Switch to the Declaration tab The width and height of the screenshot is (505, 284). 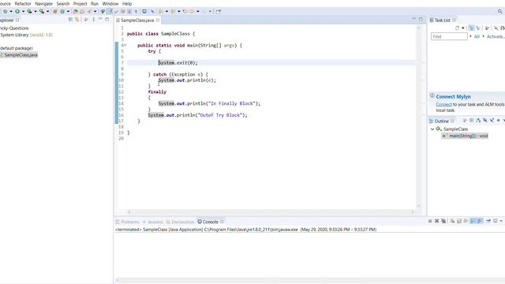pos(181,222)
